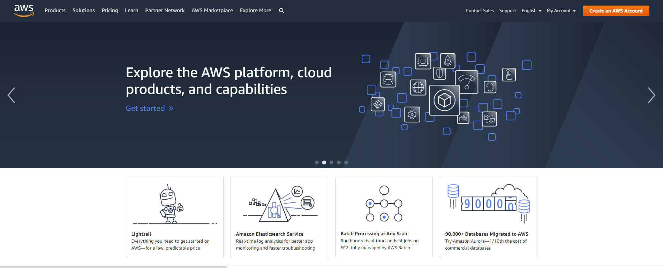The width and height of the screenshot is (663, 268).
Task: Click the touch pointer hand icon in hero graphic
Action: coord(509,74)
